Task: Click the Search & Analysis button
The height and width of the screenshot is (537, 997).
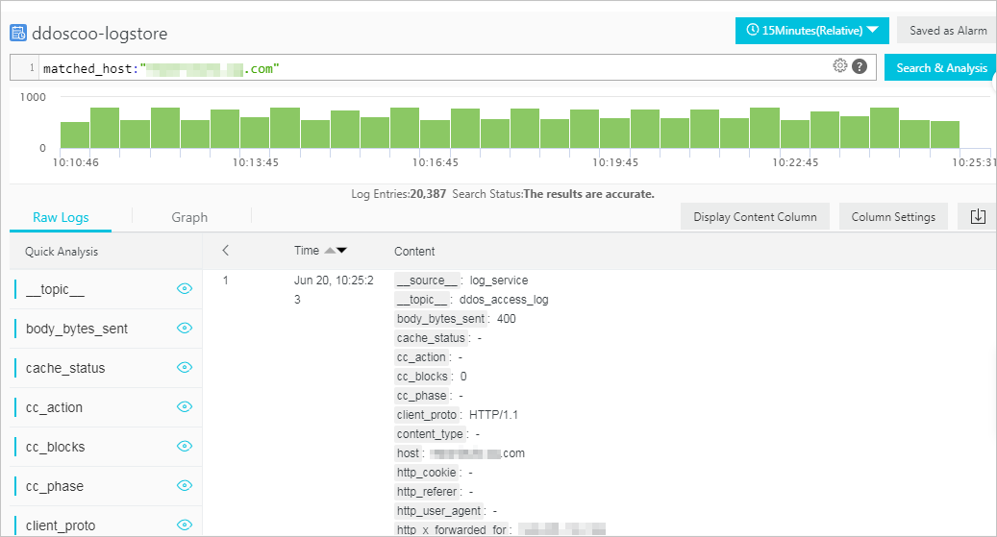Action: tap(940, 67)
